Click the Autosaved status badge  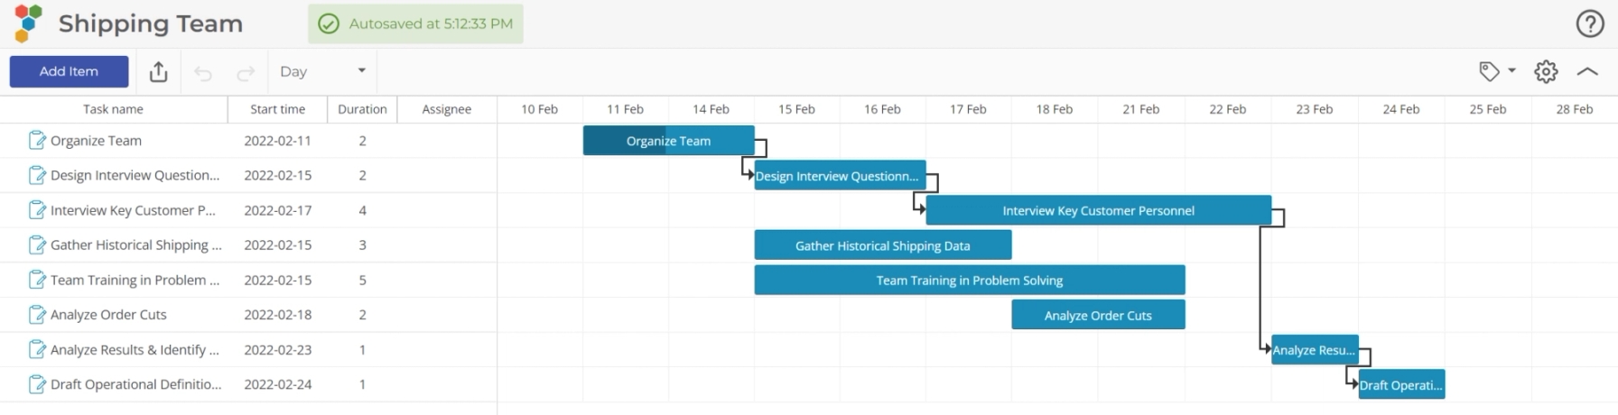[x=415, y=24]
